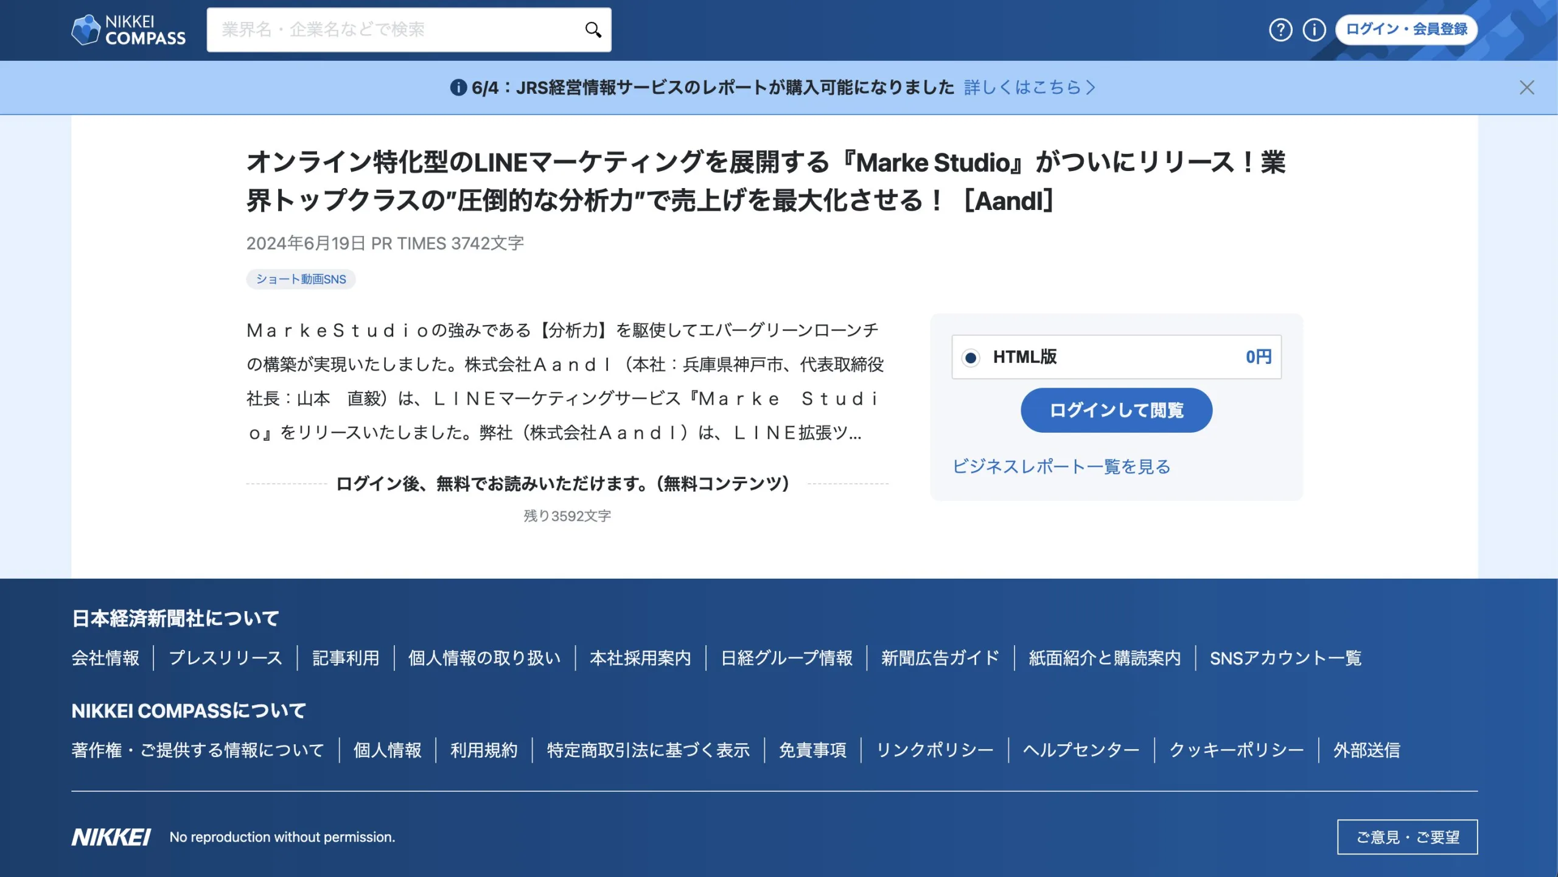Open the information icon in header
Image resolution: width=1558 pixels, height=877 pixels.
(x=1314, y=30)
